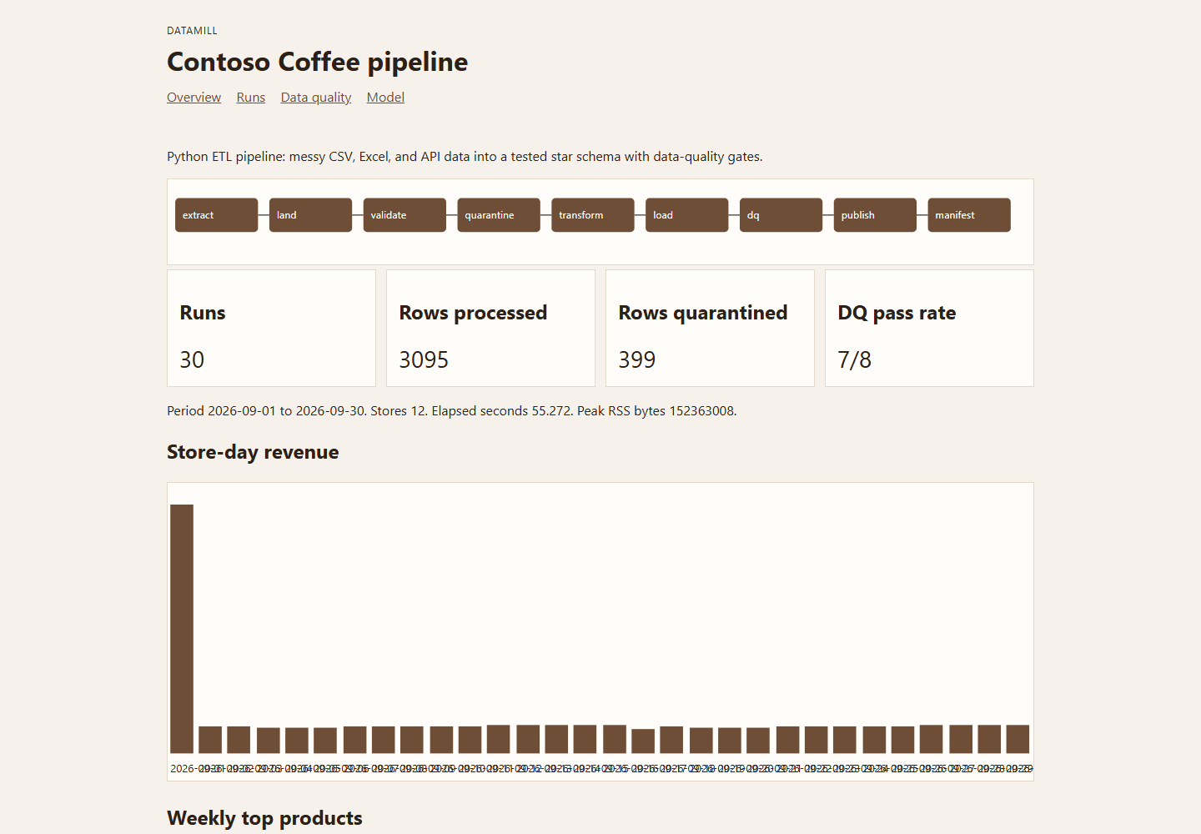Select the extract pipeline stage node

[x=217, y=215]
